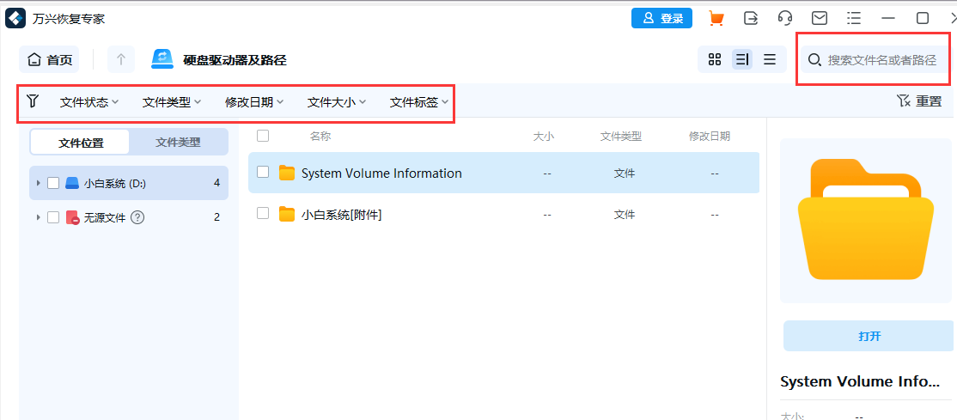The image size is (957, 420).
Task: Click the 小白系统 (D:) tree label
Action: coord(115,183)
